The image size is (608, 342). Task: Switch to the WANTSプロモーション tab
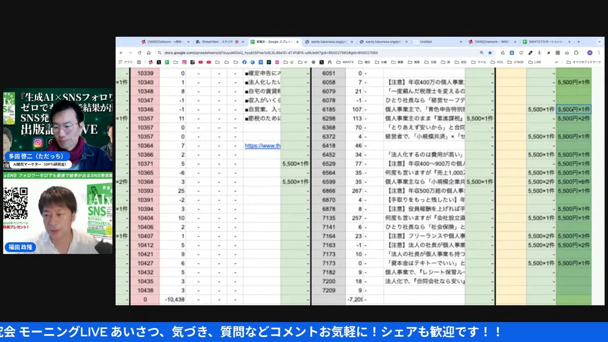(x=545, y=42)
